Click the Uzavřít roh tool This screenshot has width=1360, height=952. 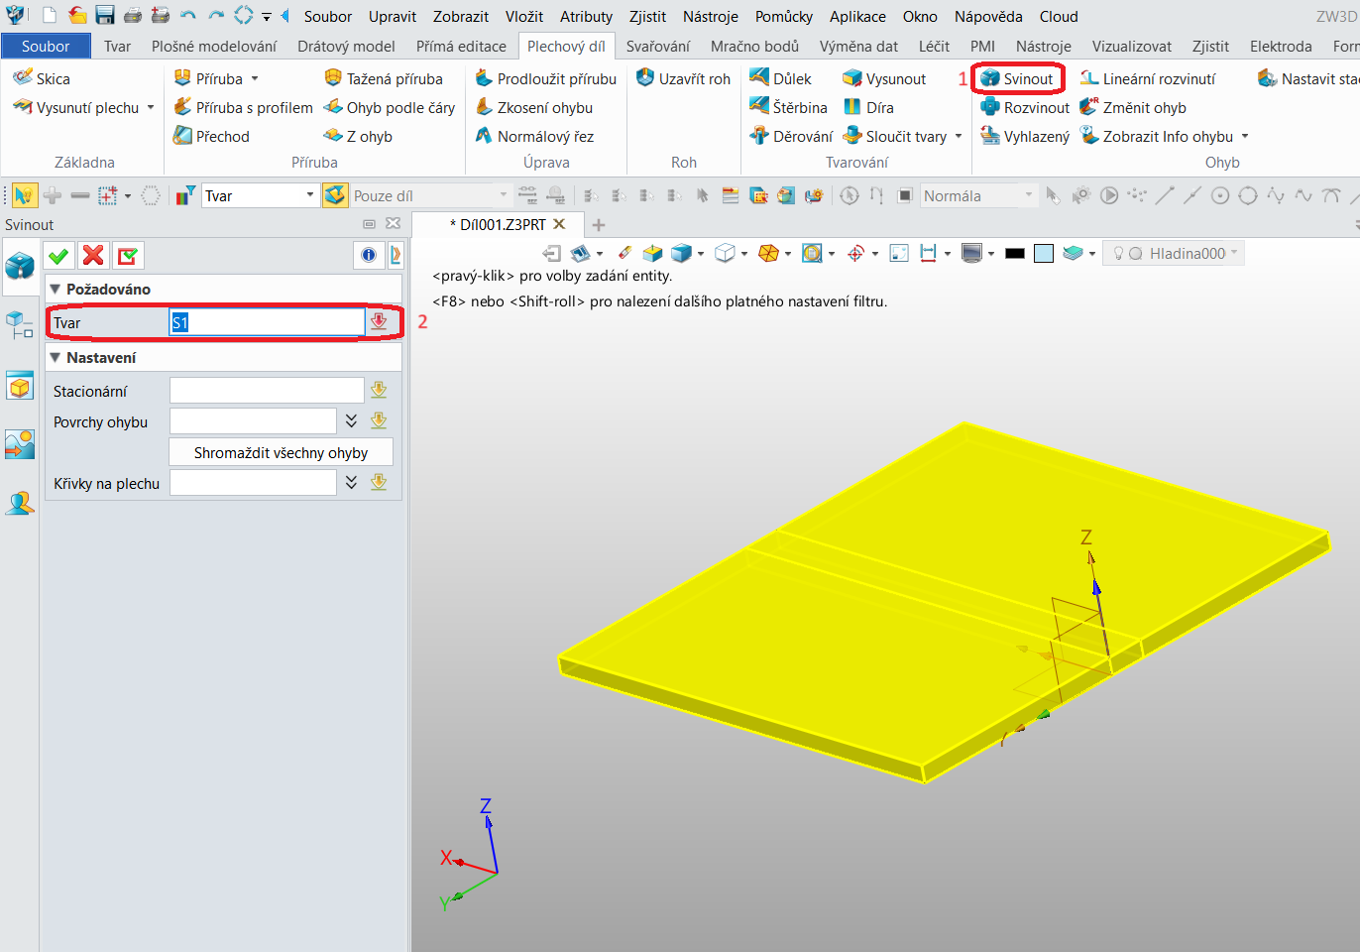pyautogui.click(x=683, y=78)
